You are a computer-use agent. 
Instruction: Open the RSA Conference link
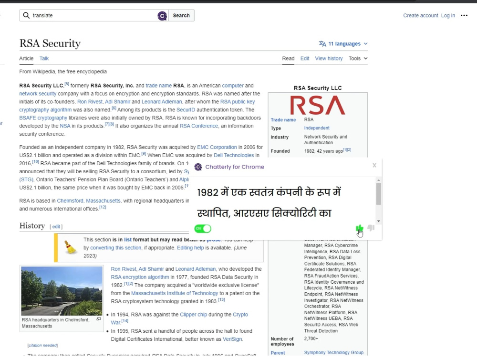199,126
